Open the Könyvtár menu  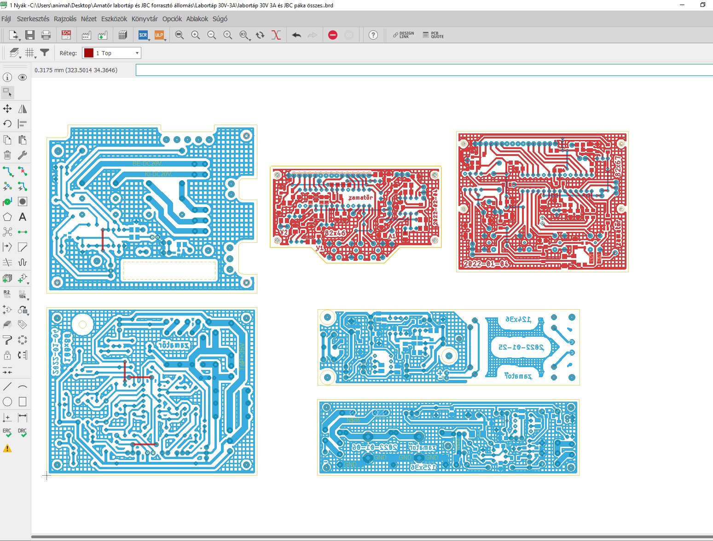(145, 19)
